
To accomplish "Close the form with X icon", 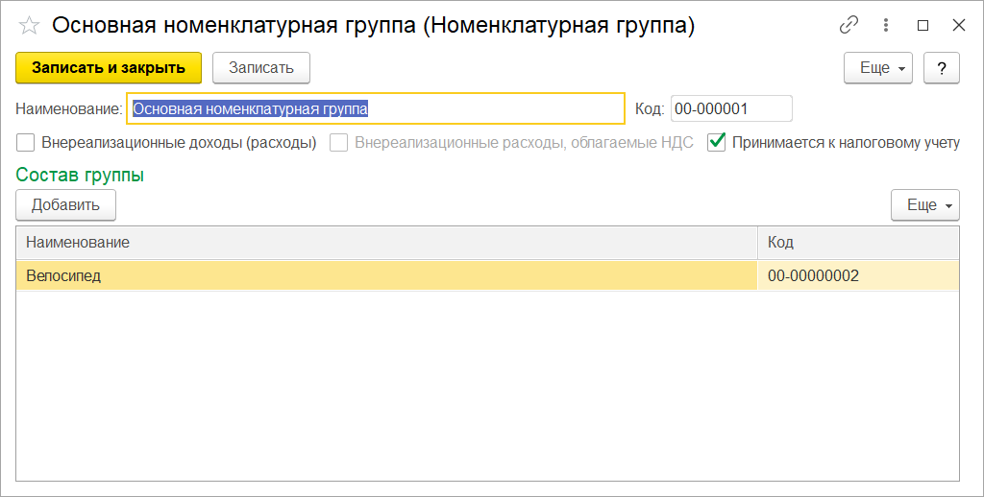I will (x=958, y=25).
